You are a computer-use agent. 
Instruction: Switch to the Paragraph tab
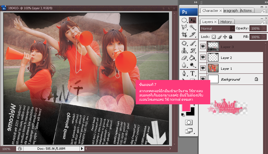[231, 11]
